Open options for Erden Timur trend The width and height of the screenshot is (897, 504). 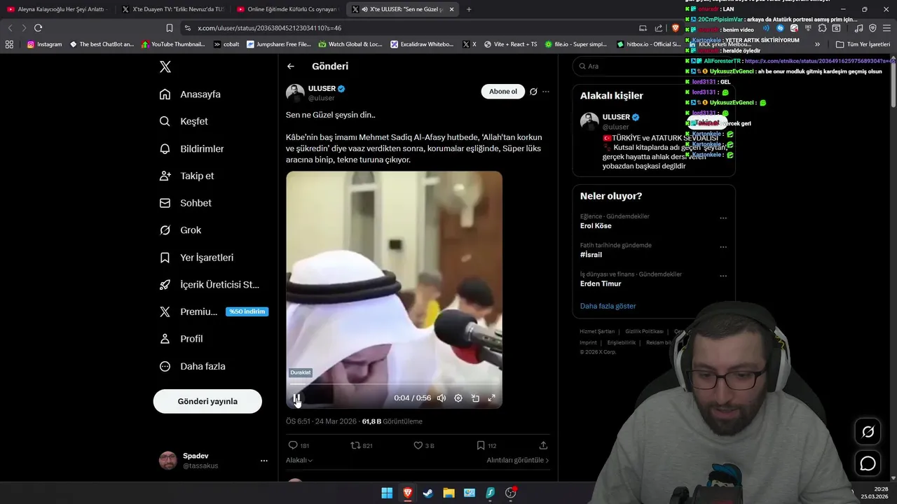click(723, 276)
